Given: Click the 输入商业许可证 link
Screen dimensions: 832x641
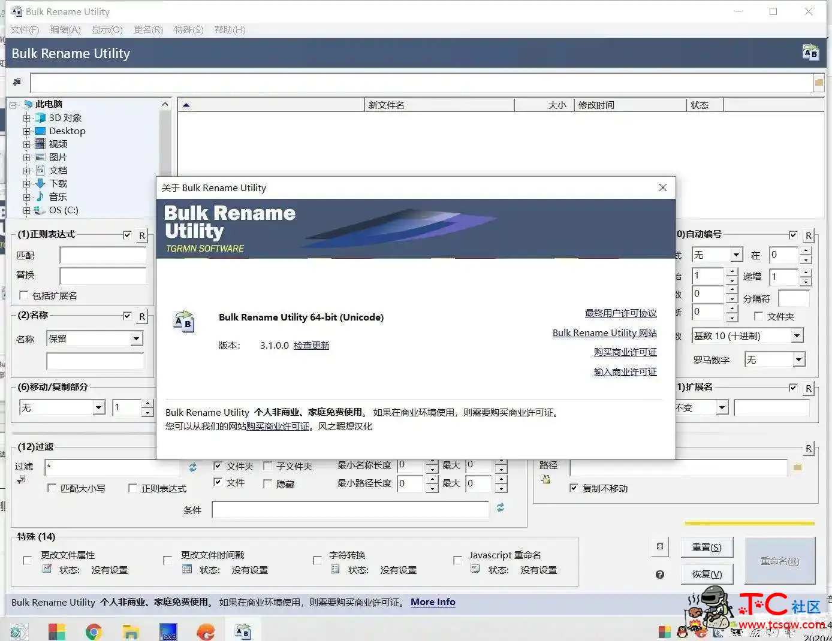Looking at the screenshot, I should [625, 372].
